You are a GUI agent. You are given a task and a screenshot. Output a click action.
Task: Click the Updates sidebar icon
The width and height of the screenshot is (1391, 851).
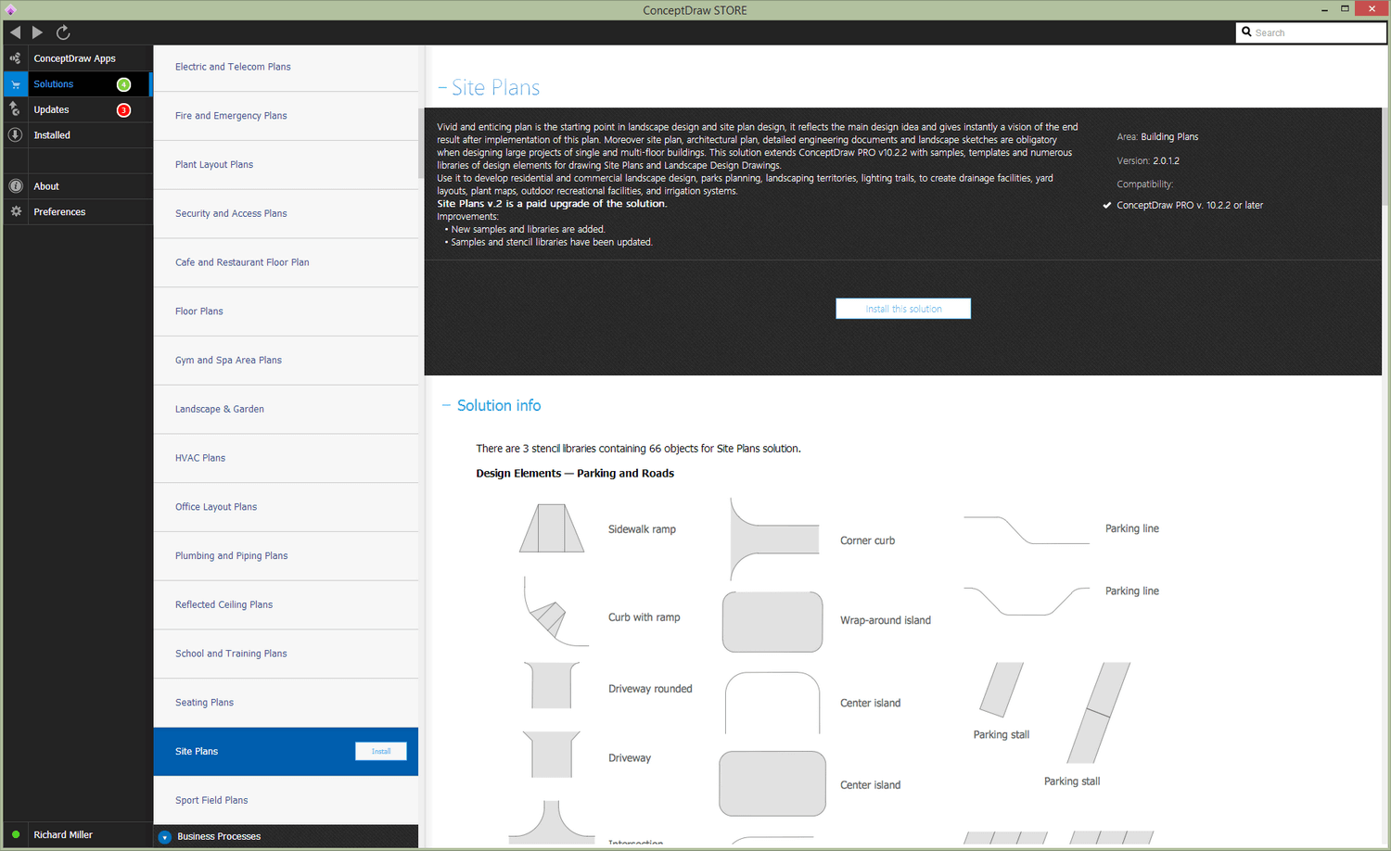tap(16, 109)
